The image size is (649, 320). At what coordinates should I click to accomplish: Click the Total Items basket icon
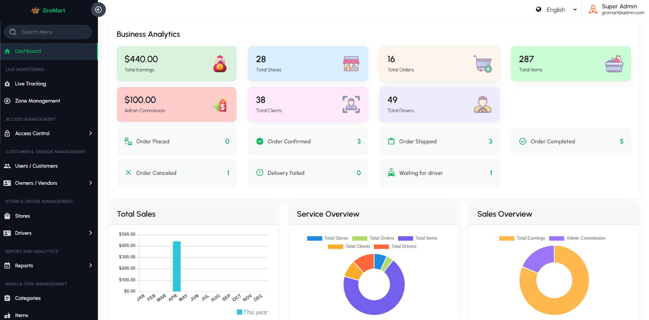(614, 64)
